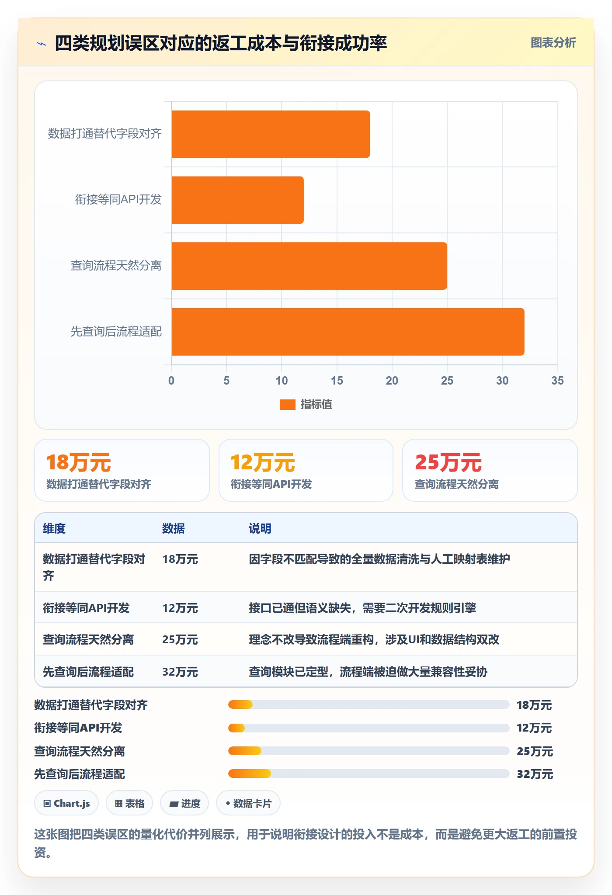Click the 32万元 table cell
612x895 pixels.
(180, 672)
